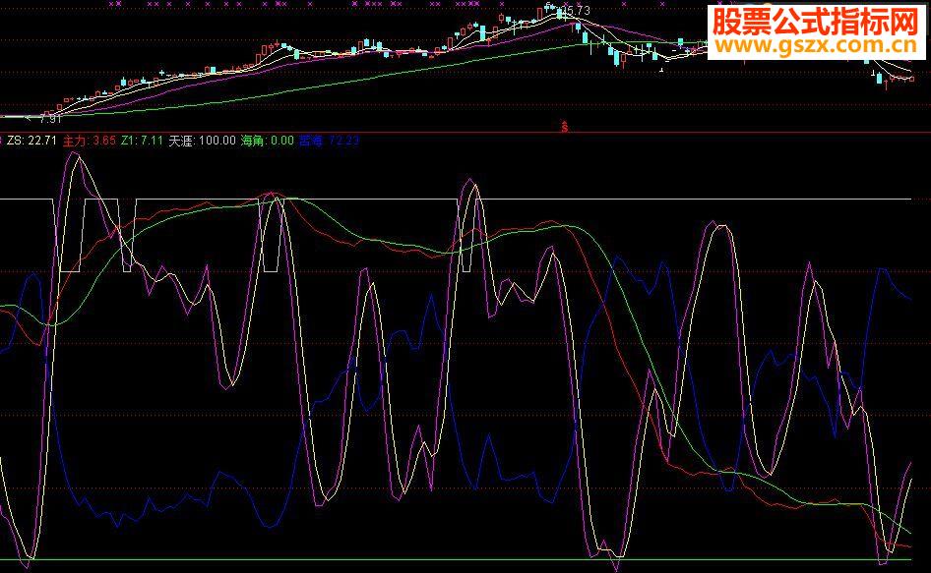Open the www.gszx.com.cn website link

tap(816, 45)
